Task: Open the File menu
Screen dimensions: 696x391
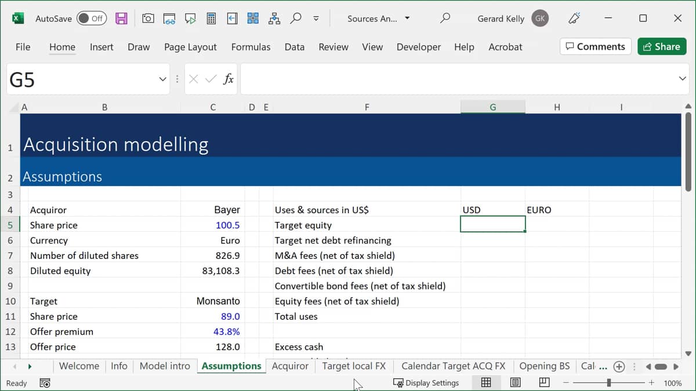Action: click(x=23, y=47)
